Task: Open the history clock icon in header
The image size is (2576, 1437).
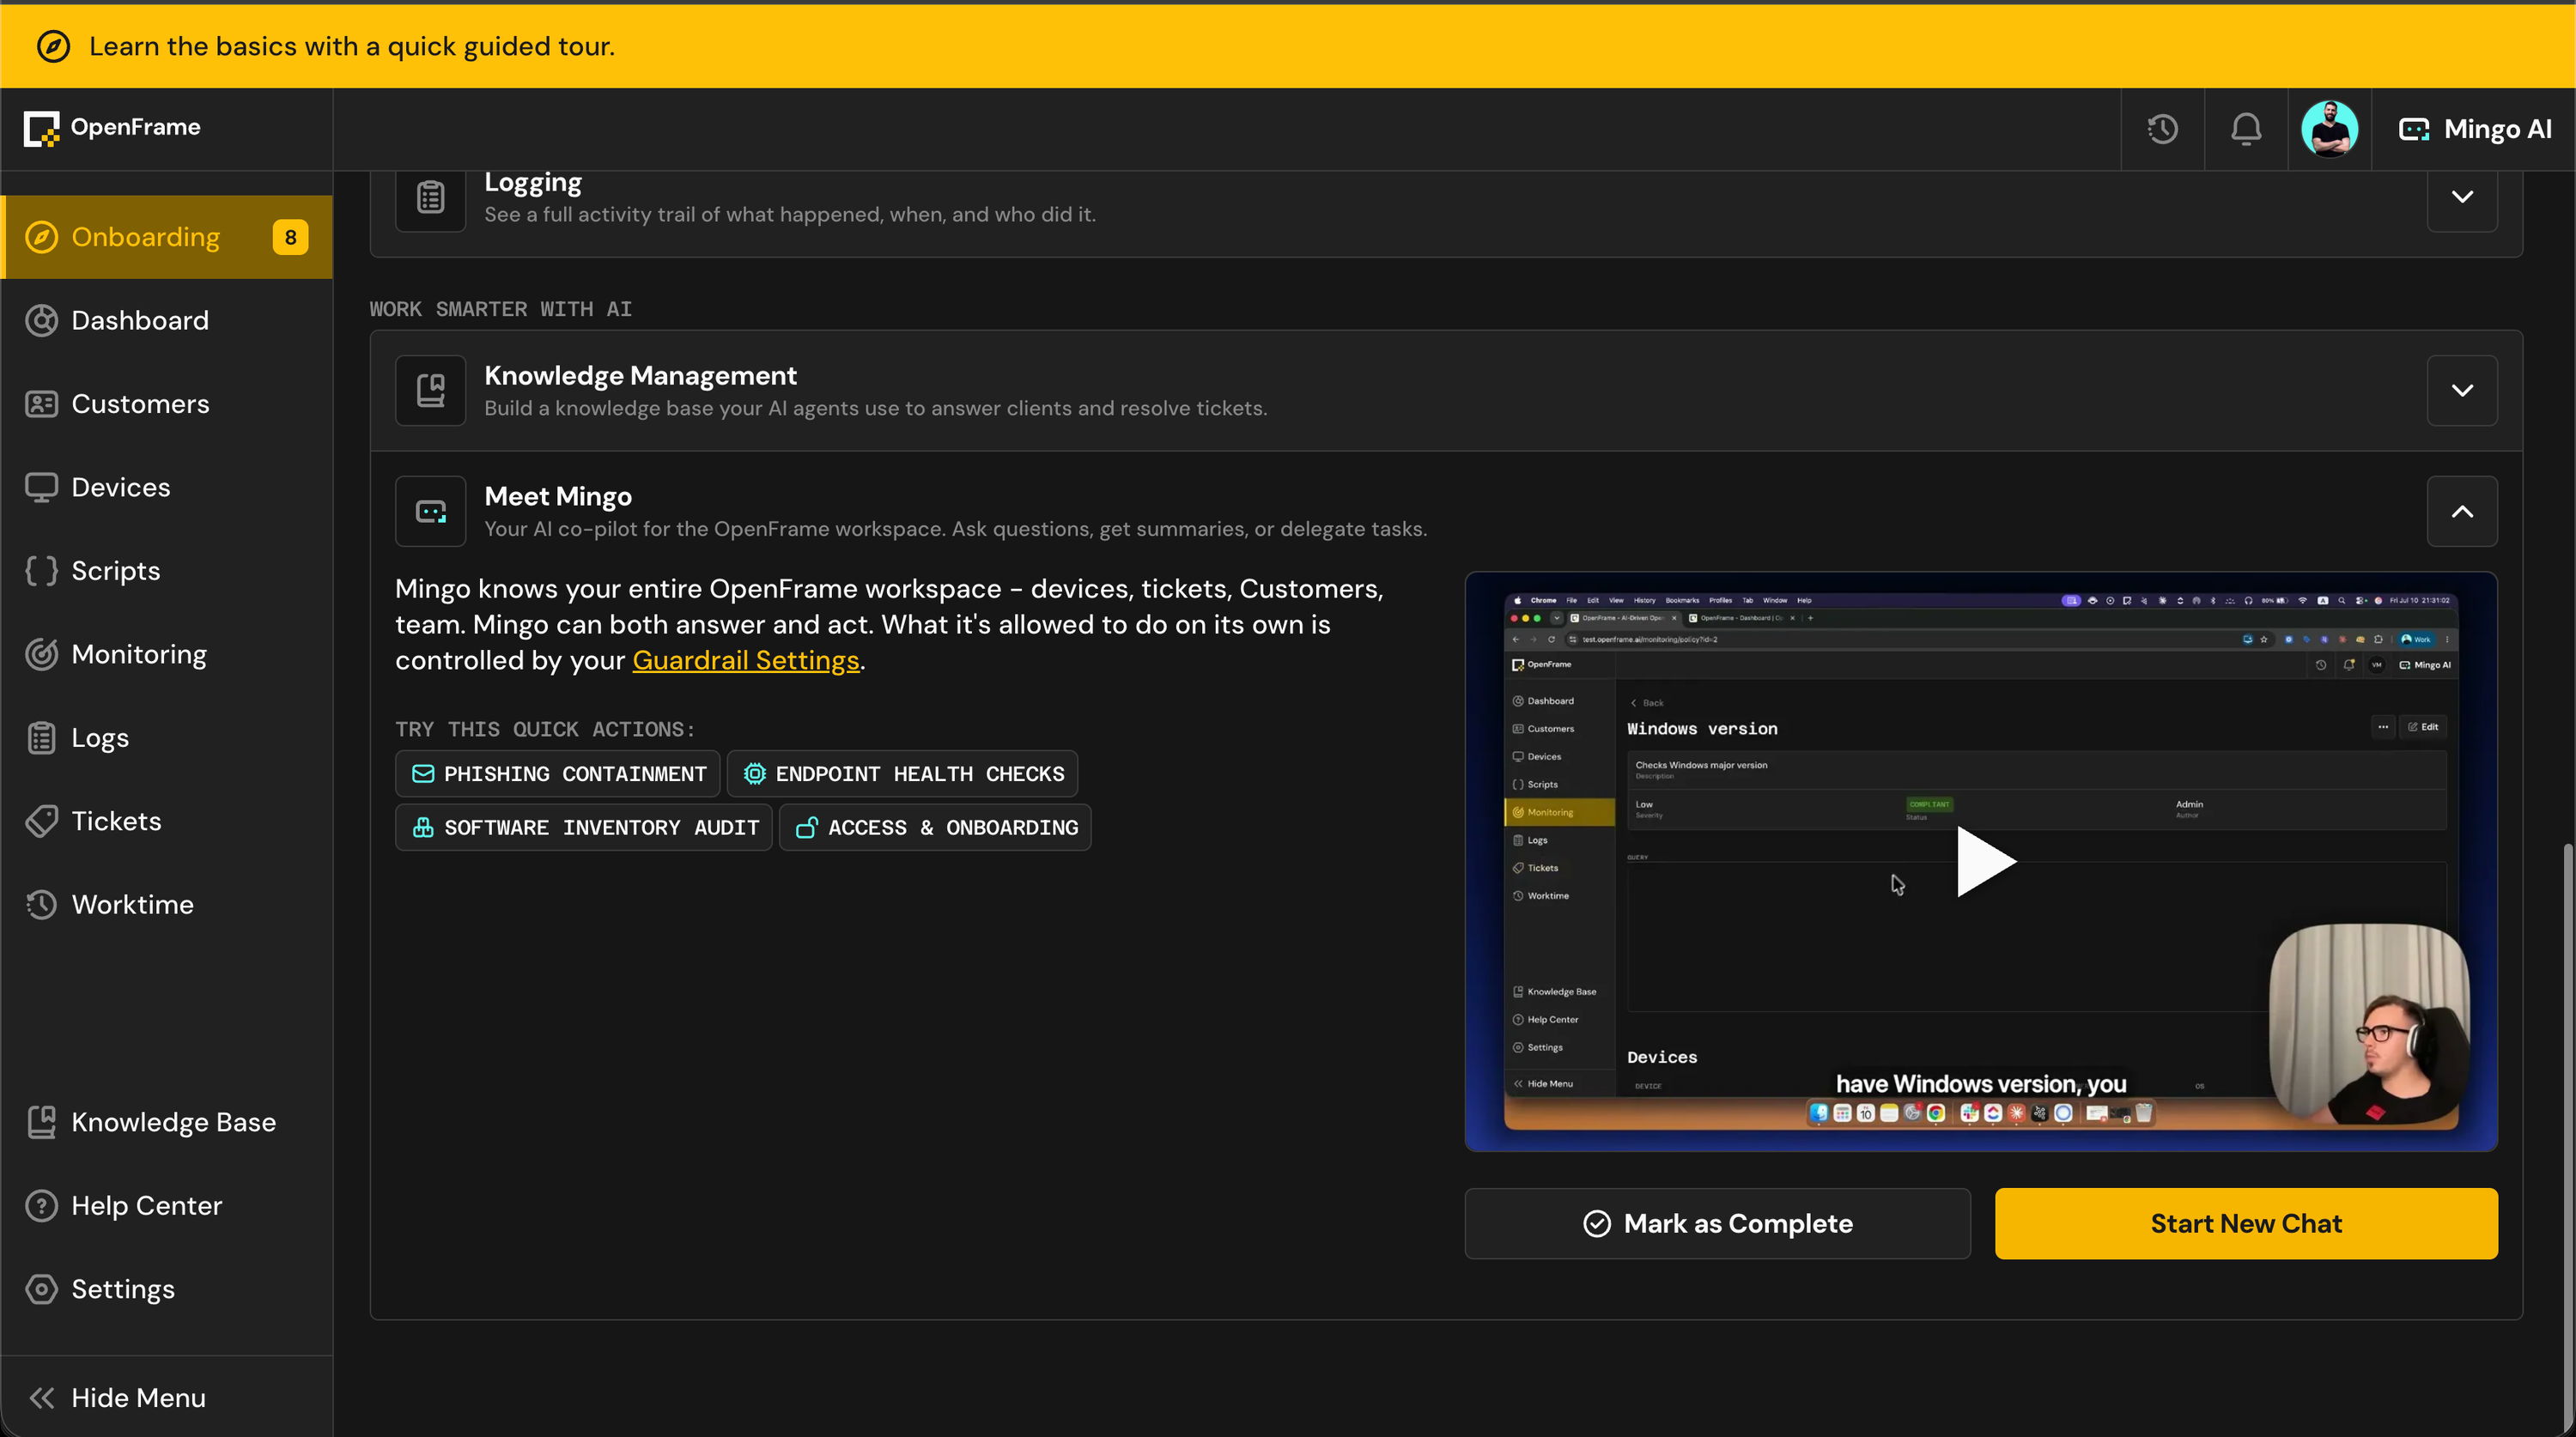Action: coord(2162,129)
